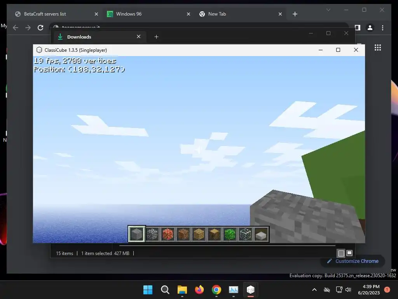Select the glass block in the hotbar

pos(246,234)
